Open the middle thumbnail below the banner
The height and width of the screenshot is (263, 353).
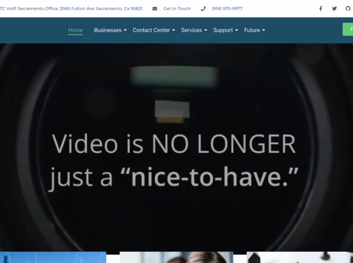(x=176, y=257)
